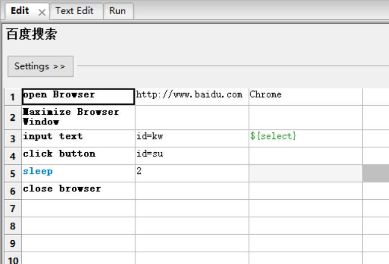Select the input text keyword cell
Image resolution: width=389 pixels, height=264 pixels.
78,139
